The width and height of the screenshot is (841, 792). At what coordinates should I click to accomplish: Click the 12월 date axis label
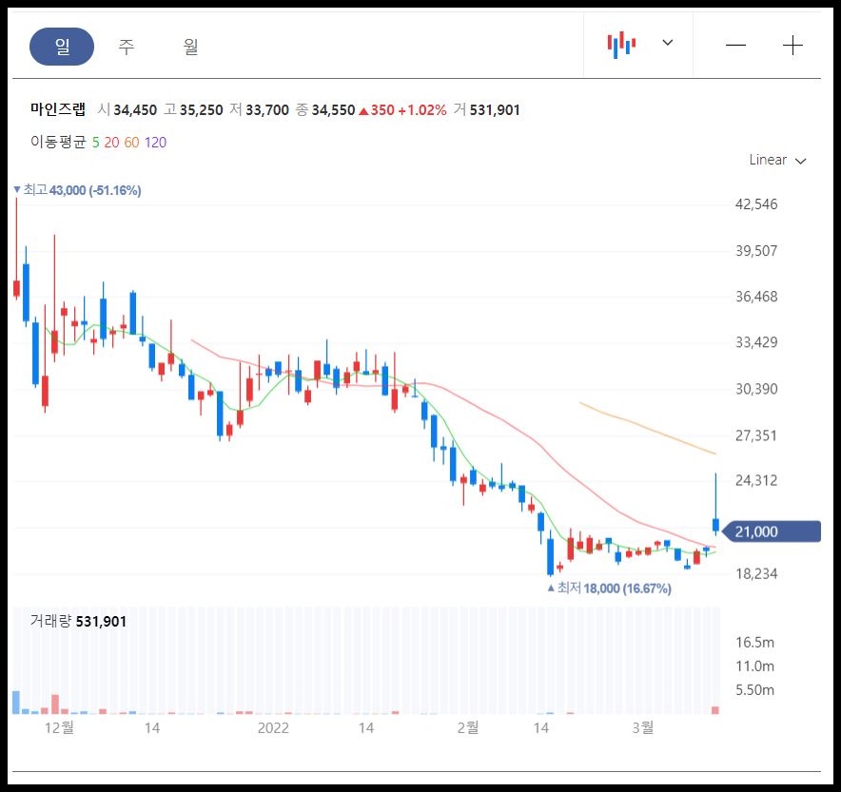(x=60, y=727)
